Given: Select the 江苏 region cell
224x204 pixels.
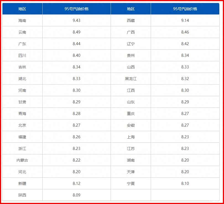Looking at the screenshot, I should click(x=131, y=149).
